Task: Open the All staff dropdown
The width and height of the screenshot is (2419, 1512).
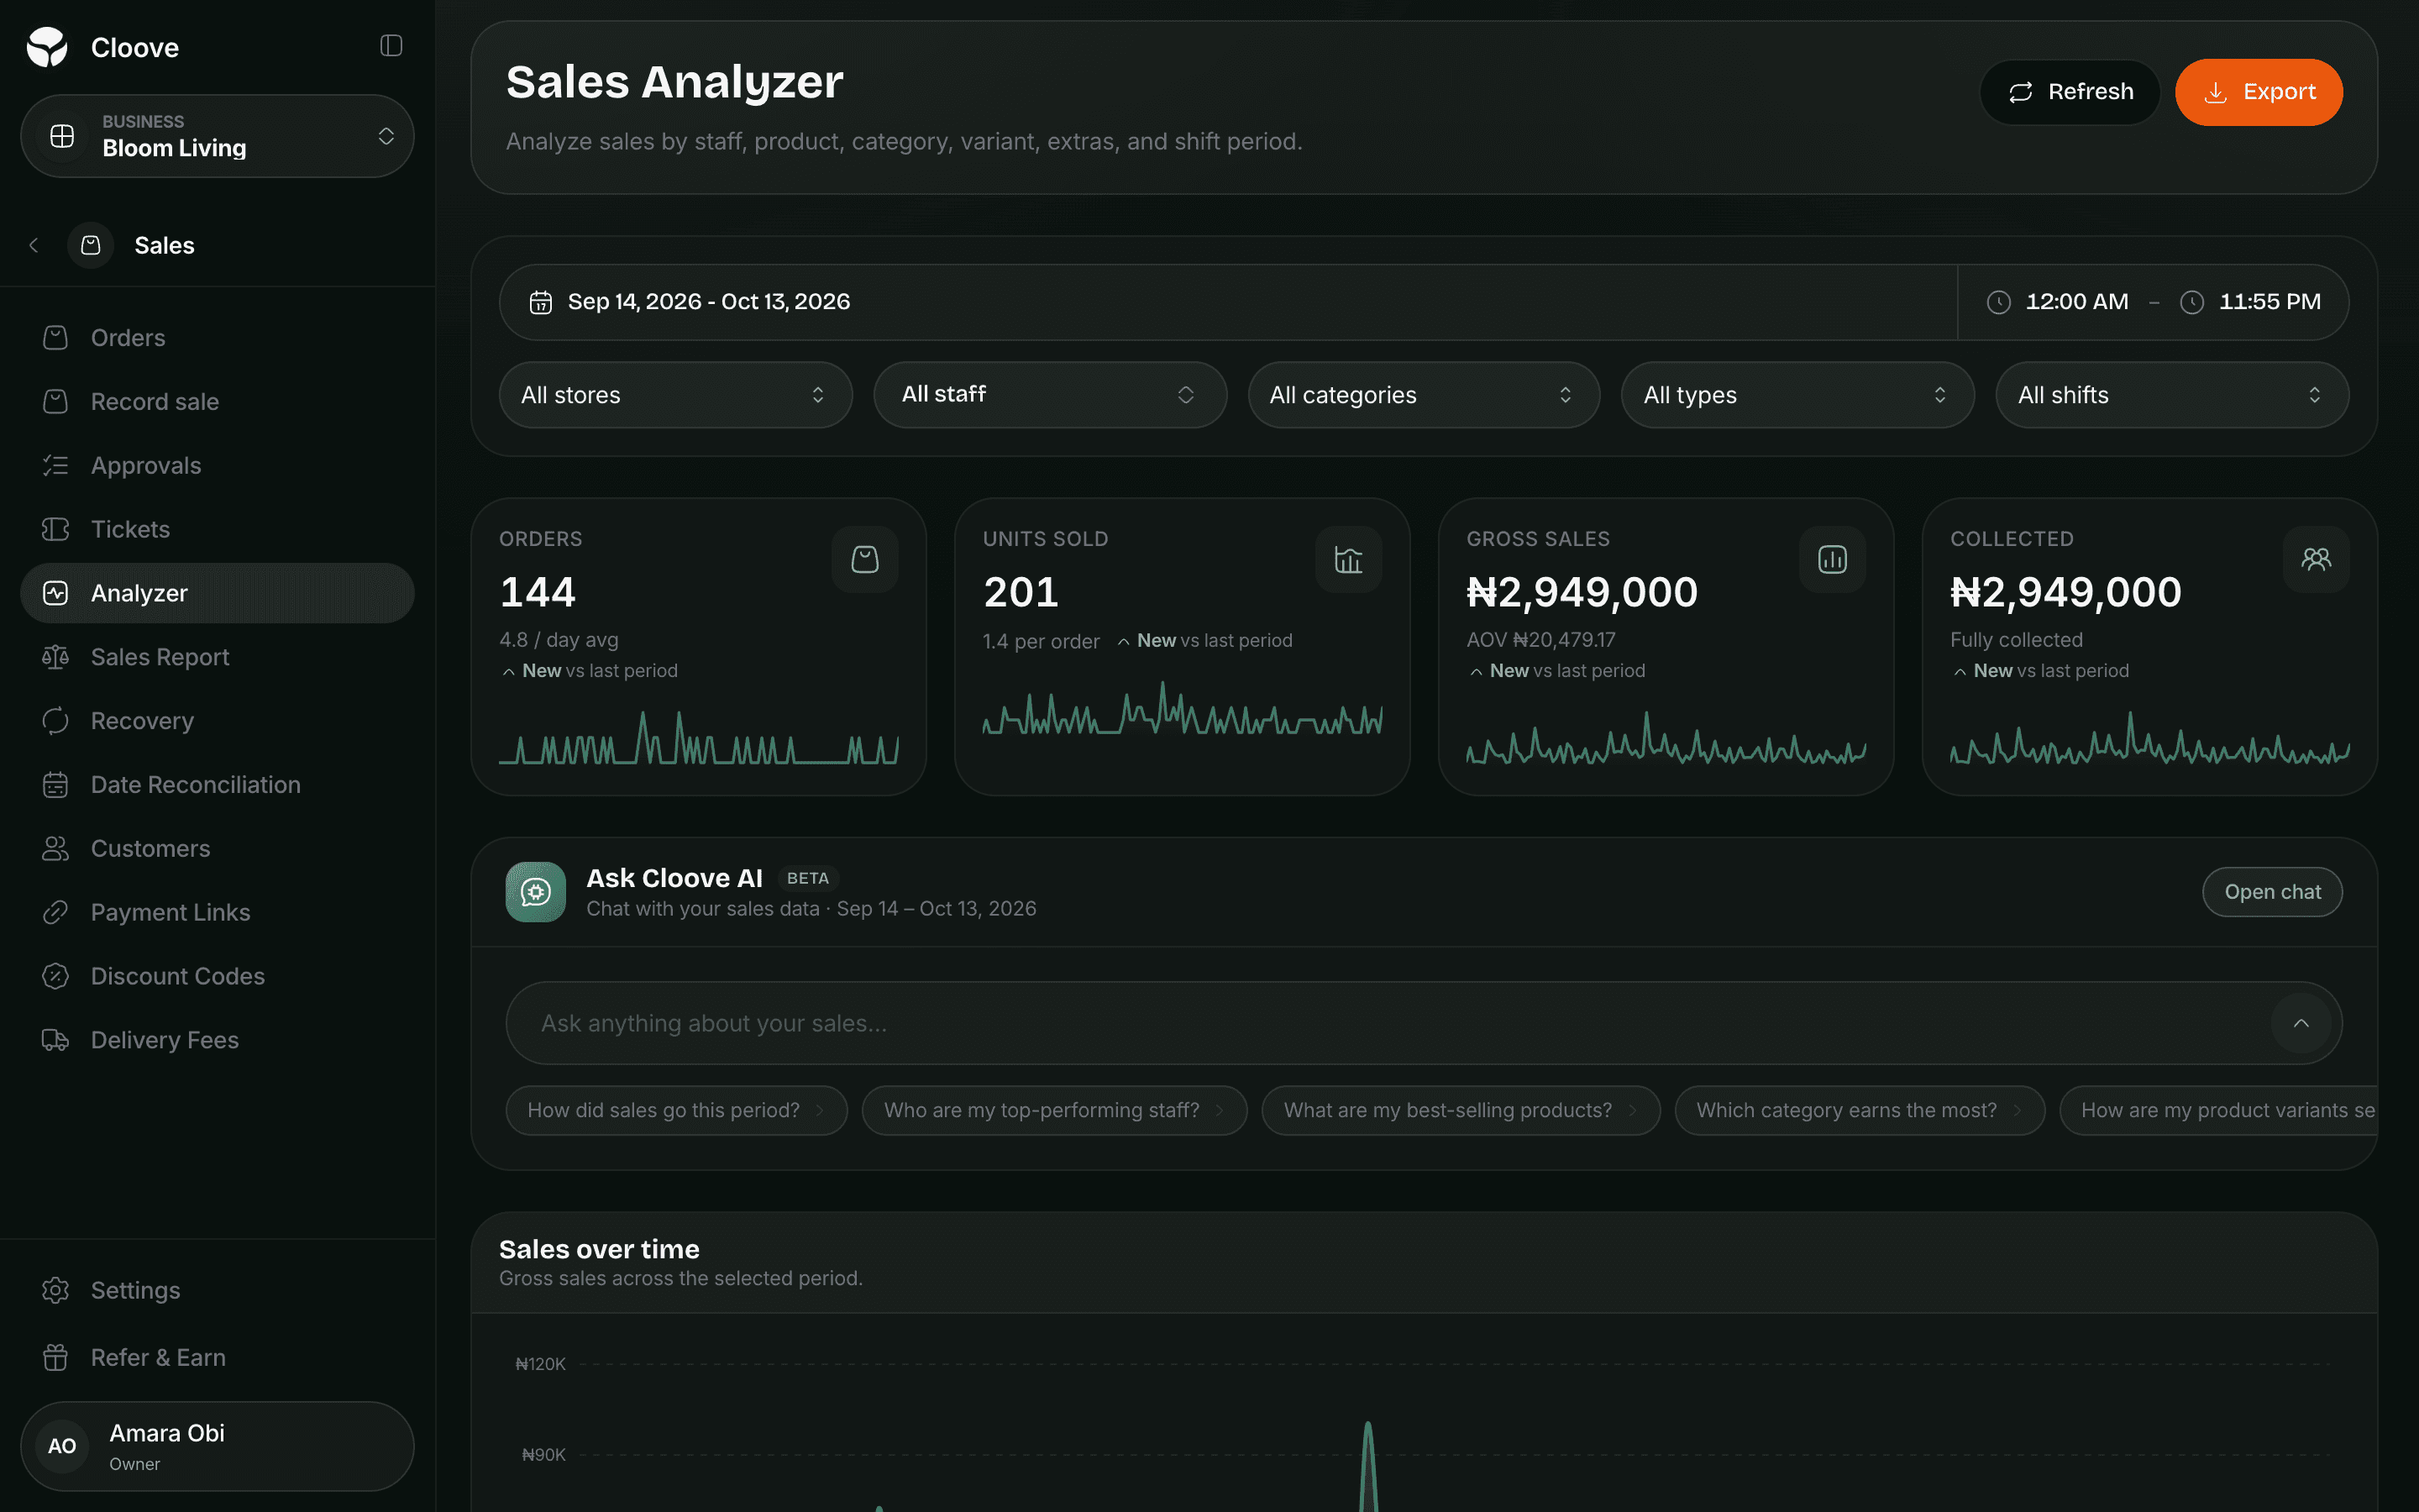Action: coord(1050,395)
